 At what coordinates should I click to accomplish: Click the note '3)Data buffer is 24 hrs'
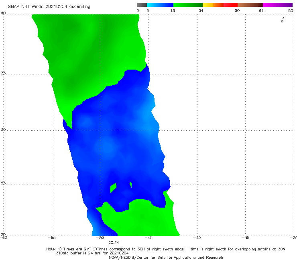pyautogui.click(x=92, y=253)
